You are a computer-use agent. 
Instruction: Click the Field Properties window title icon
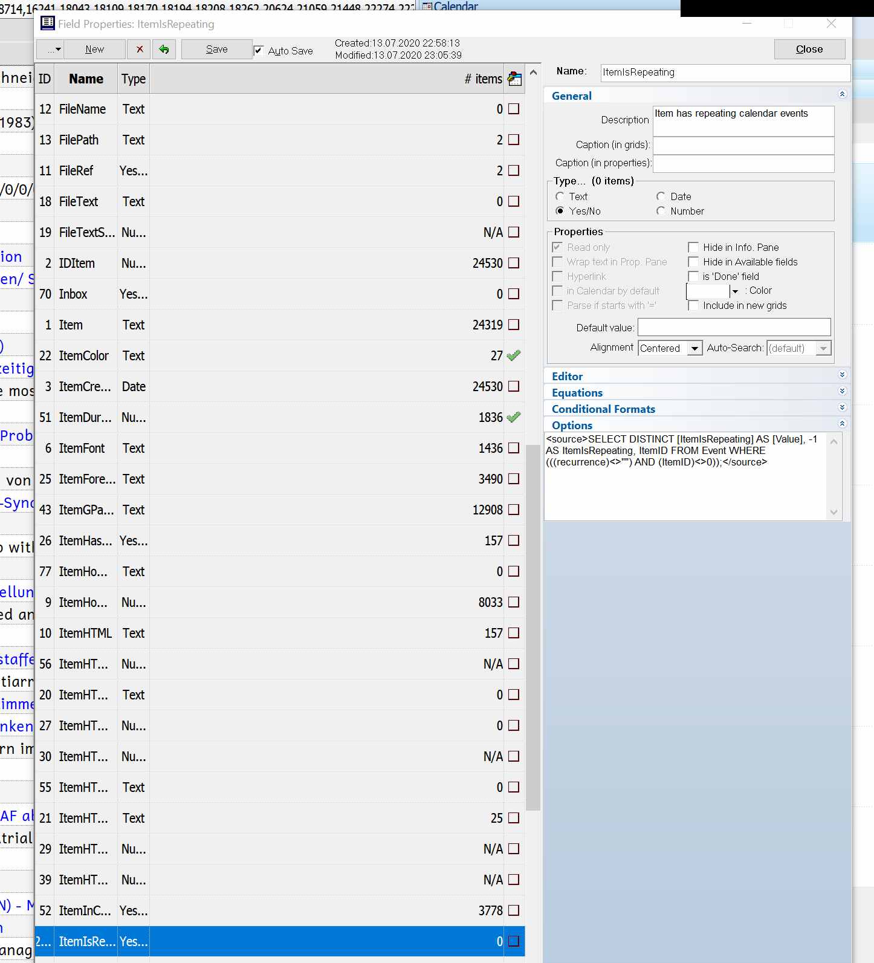(x=47, y=24)
